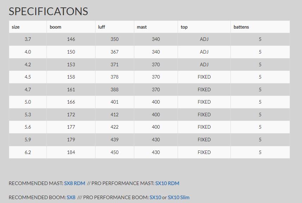This screenshot has width=302, height=203.
Task: Select the 6.2 size row cell
Action: pyautogui.click(x=28, y=152)
